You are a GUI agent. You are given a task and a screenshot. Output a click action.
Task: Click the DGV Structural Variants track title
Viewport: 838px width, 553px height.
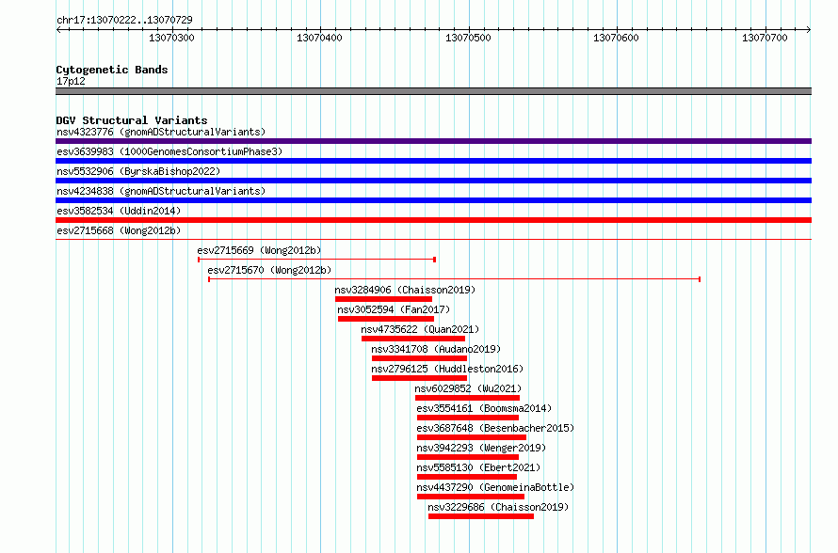(x=132, y=120)
